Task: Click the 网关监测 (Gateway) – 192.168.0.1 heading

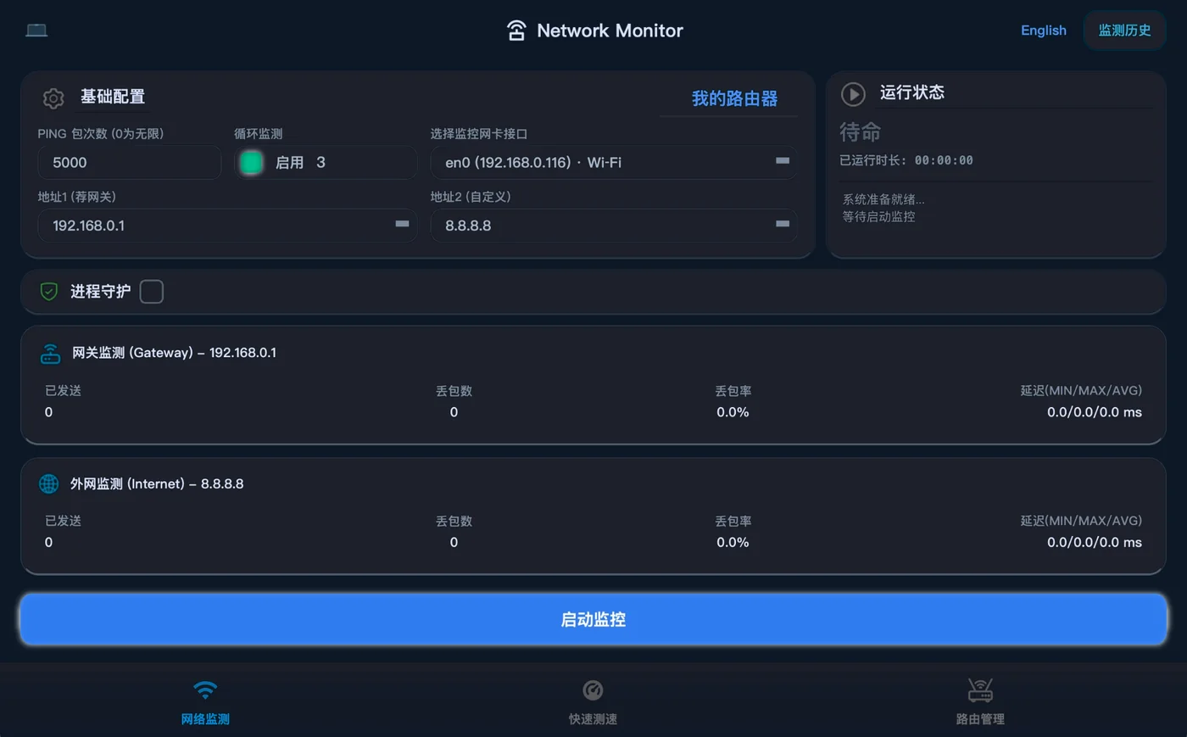Action: pyautogui.click(x=174, y=353)
